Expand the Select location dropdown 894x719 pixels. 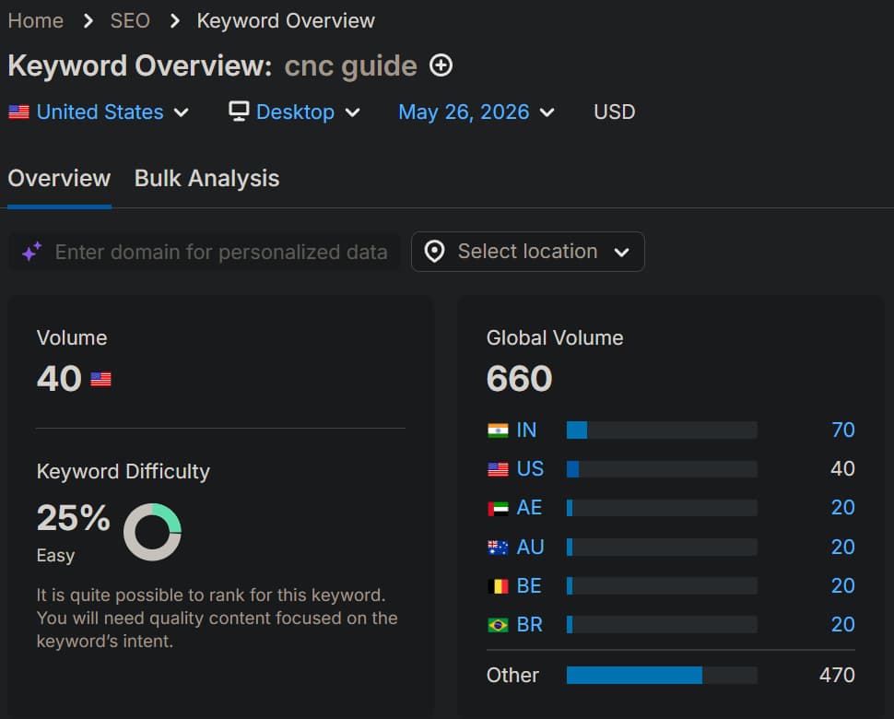528,252
